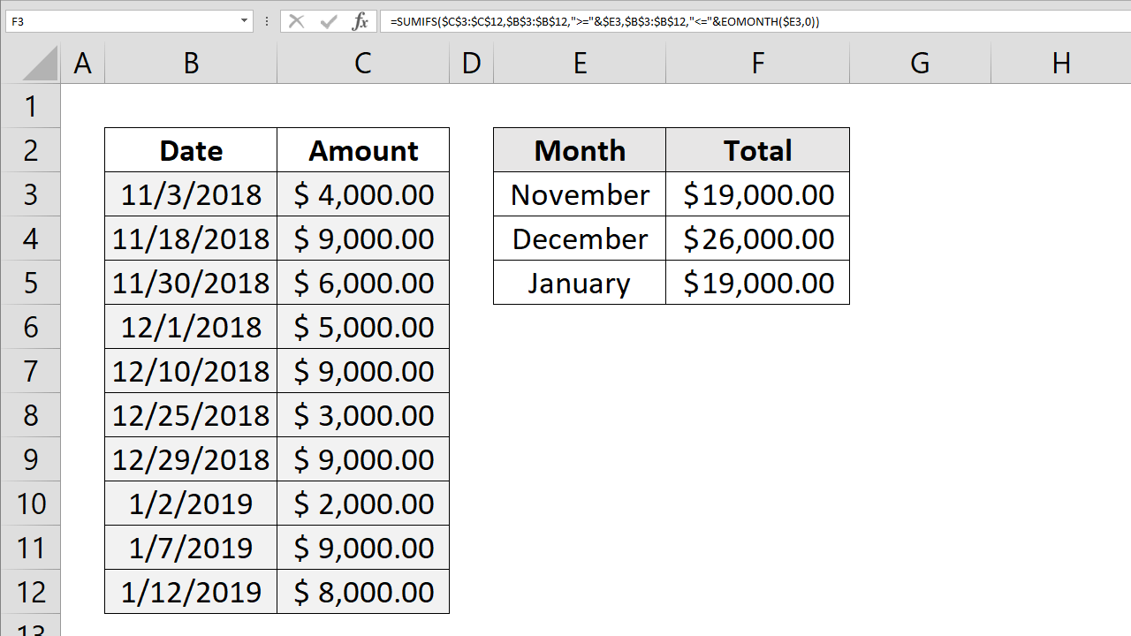Select row 12 header

click(x=31, y=592)
